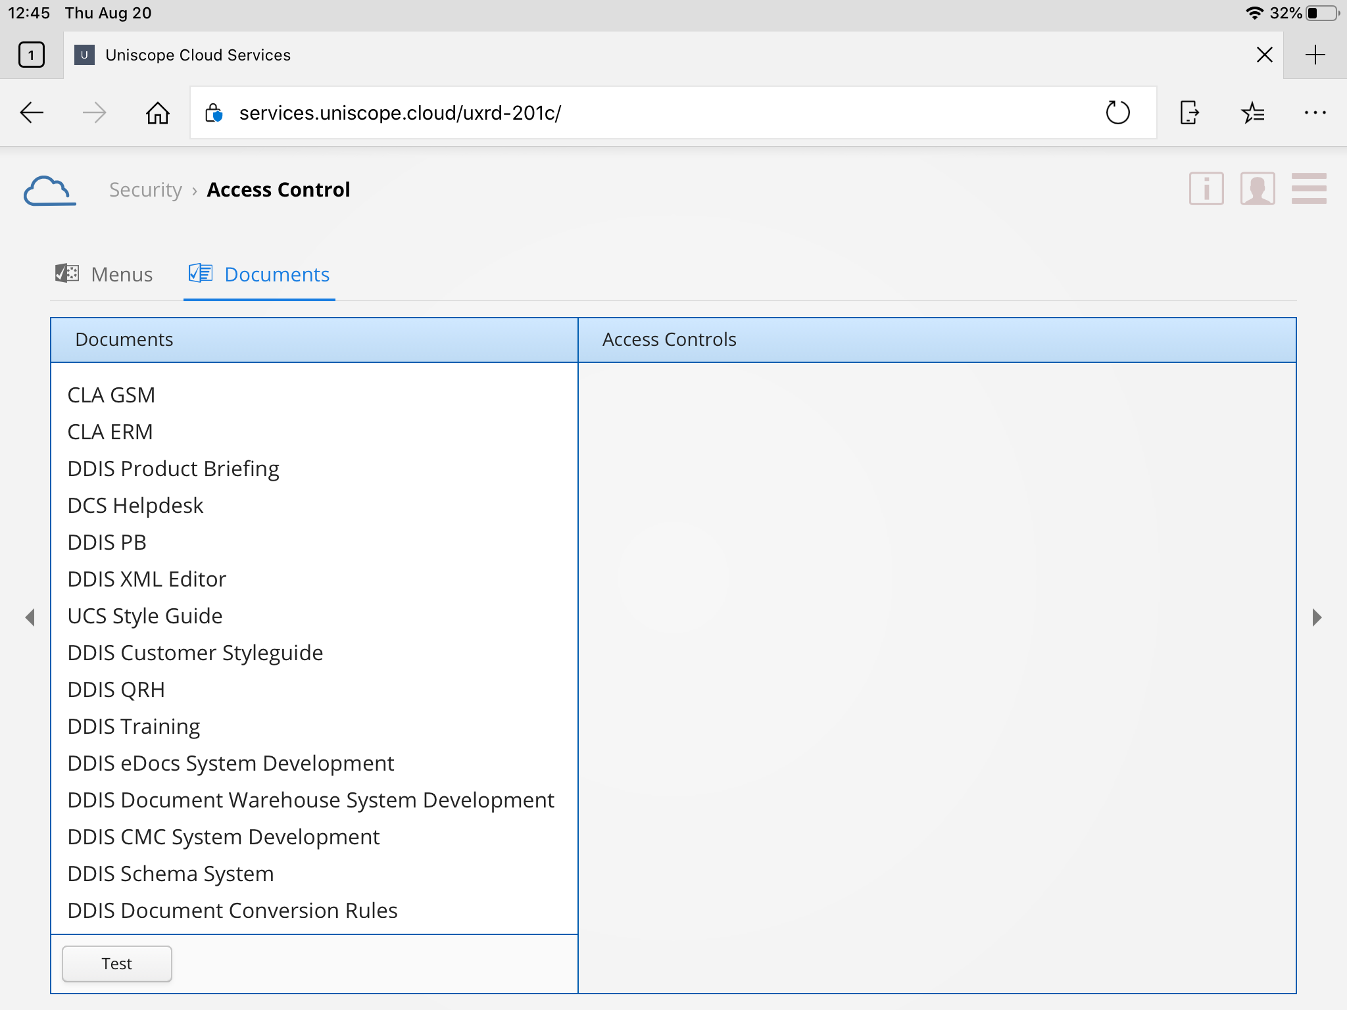Click the browser home icon

pos(157,113)
